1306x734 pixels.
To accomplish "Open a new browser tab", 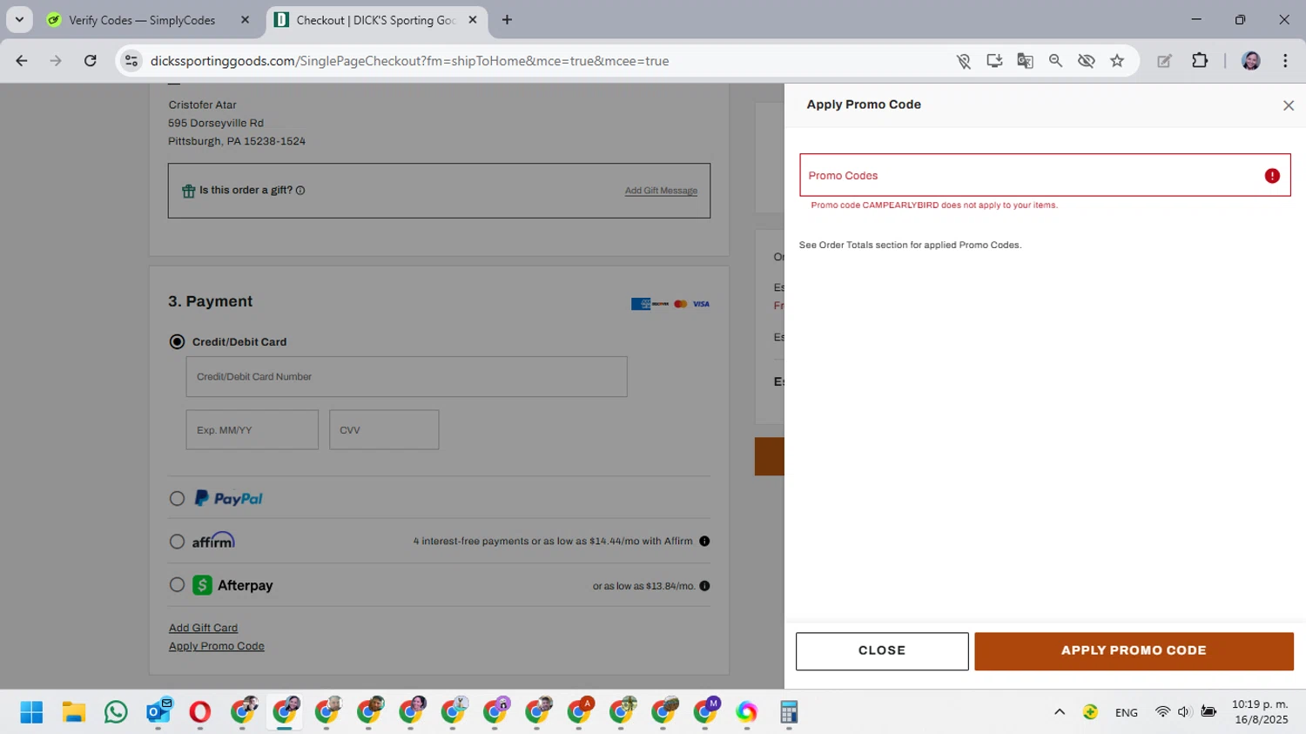I will (x=507, y=20).
